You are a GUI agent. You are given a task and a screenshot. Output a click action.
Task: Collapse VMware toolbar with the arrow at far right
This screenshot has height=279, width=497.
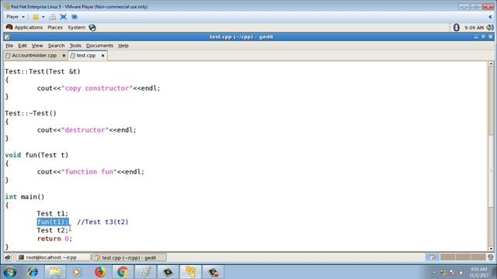point(490,17)
